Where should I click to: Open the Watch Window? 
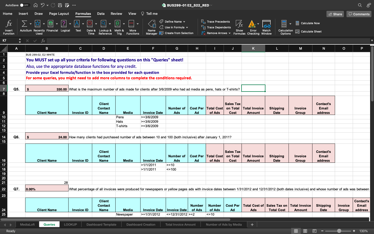266,28
